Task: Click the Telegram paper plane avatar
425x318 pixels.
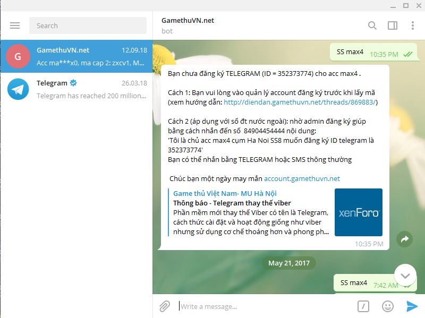Action: [x=18, y=89]
